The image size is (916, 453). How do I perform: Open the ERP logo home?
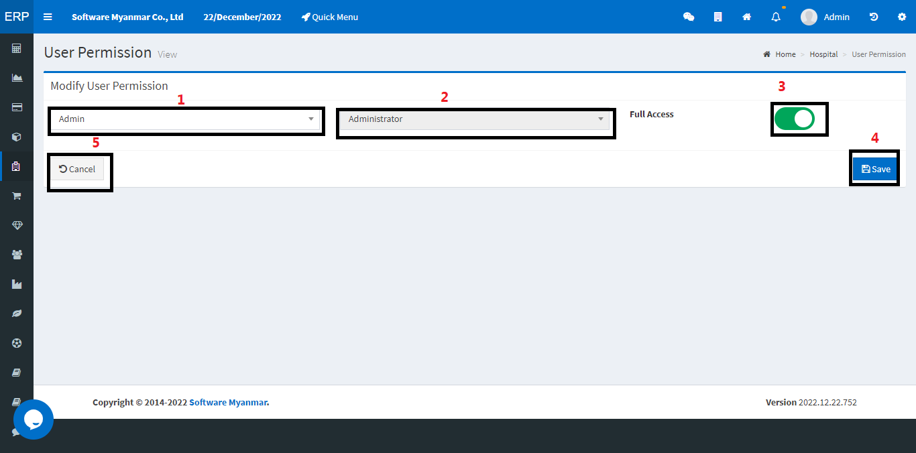tap(17, 17)
